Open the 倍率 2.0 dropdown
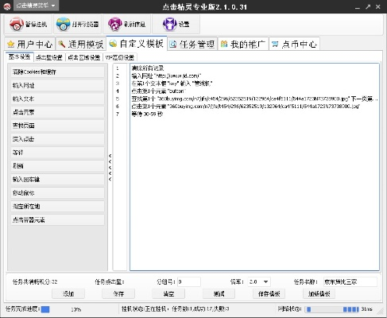 [x=259, y=281]
